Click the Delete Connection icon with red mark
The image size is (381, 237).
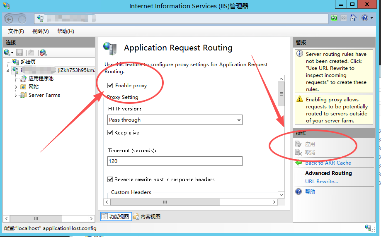click(x=43, y=53)
